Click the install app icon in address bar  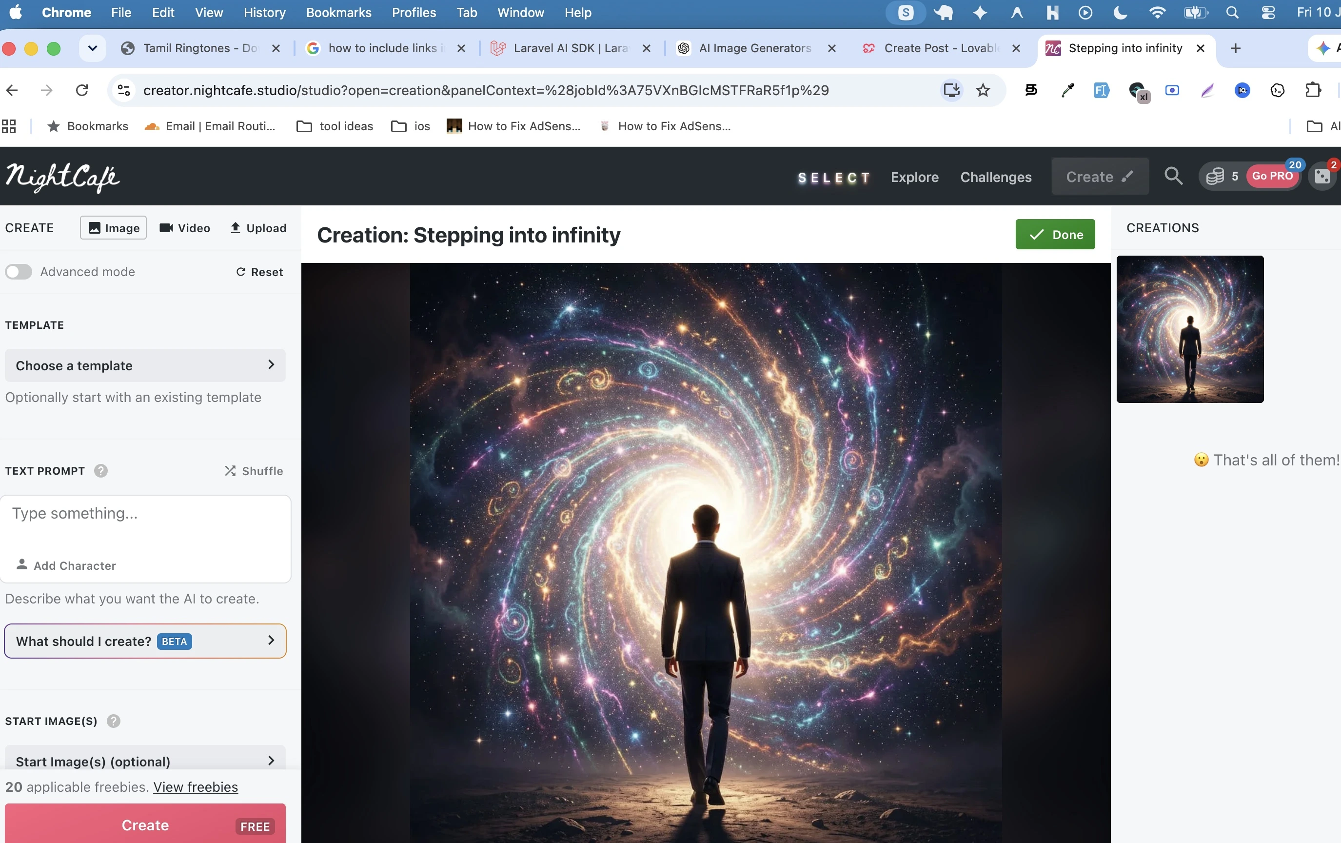point(951,90)
